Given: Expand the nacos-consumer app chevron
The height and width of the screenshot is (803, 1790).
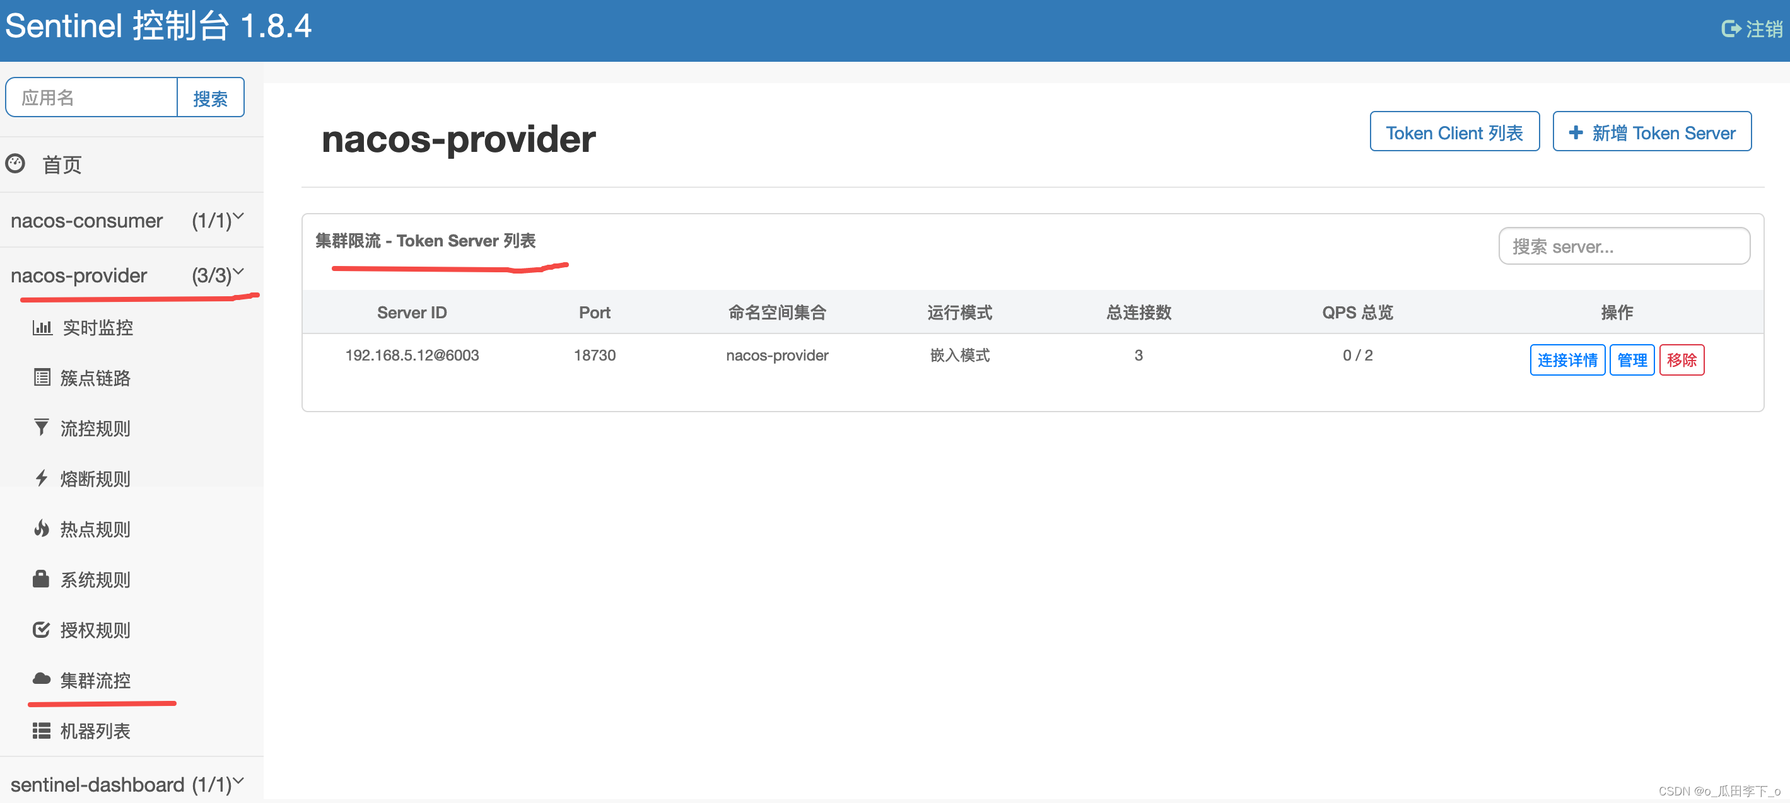Looking at the screenshot, I should click(238, 217).
